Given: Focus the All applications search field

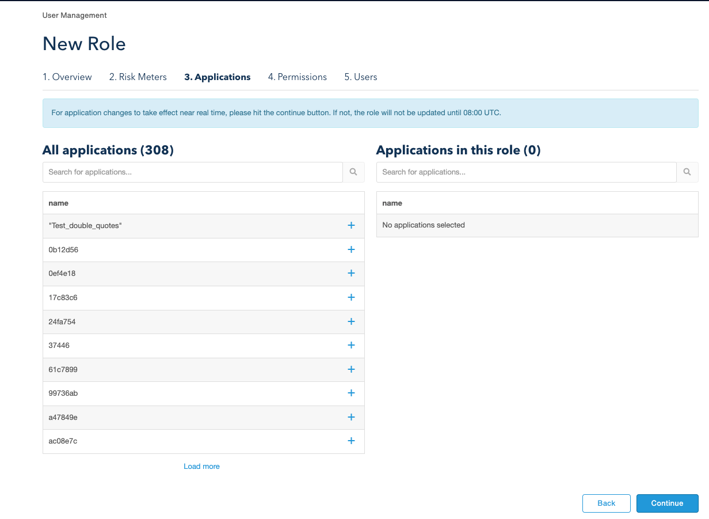Looking at the screenshot, I should click(193, 172).
